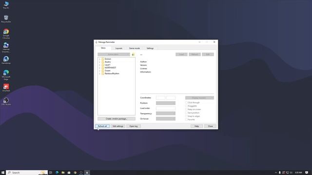The width and height of the screenshot is (312, 175).
Task: Click the OBS Studio taskbar icon
Action: 81,173
